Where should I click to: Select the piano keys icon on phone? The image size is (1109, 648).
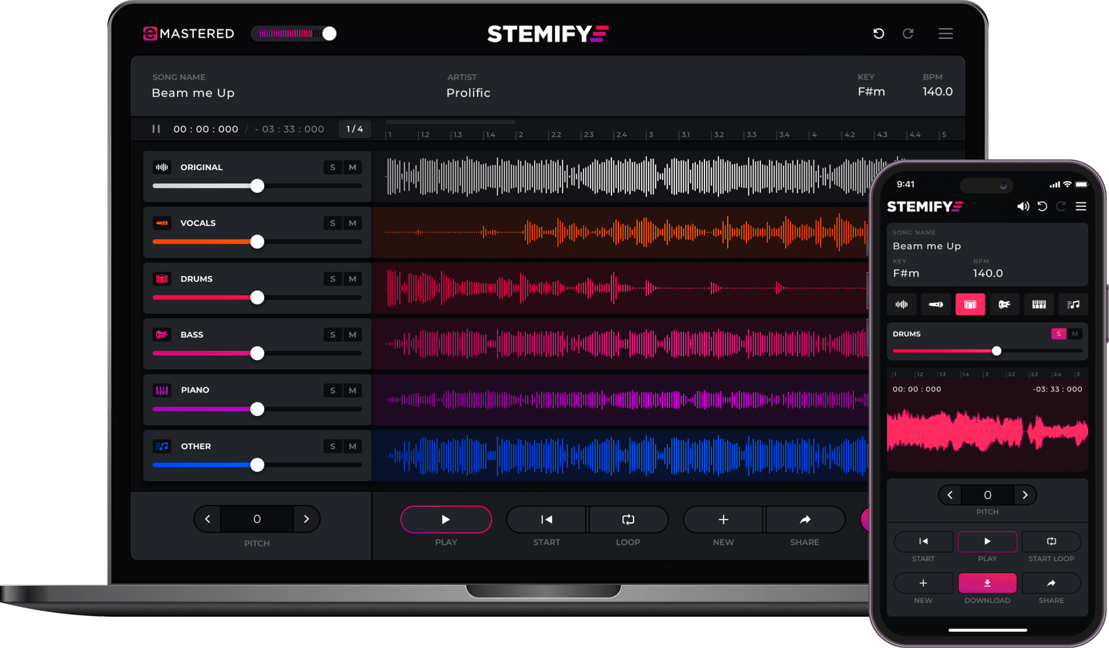coord(1039,304)
